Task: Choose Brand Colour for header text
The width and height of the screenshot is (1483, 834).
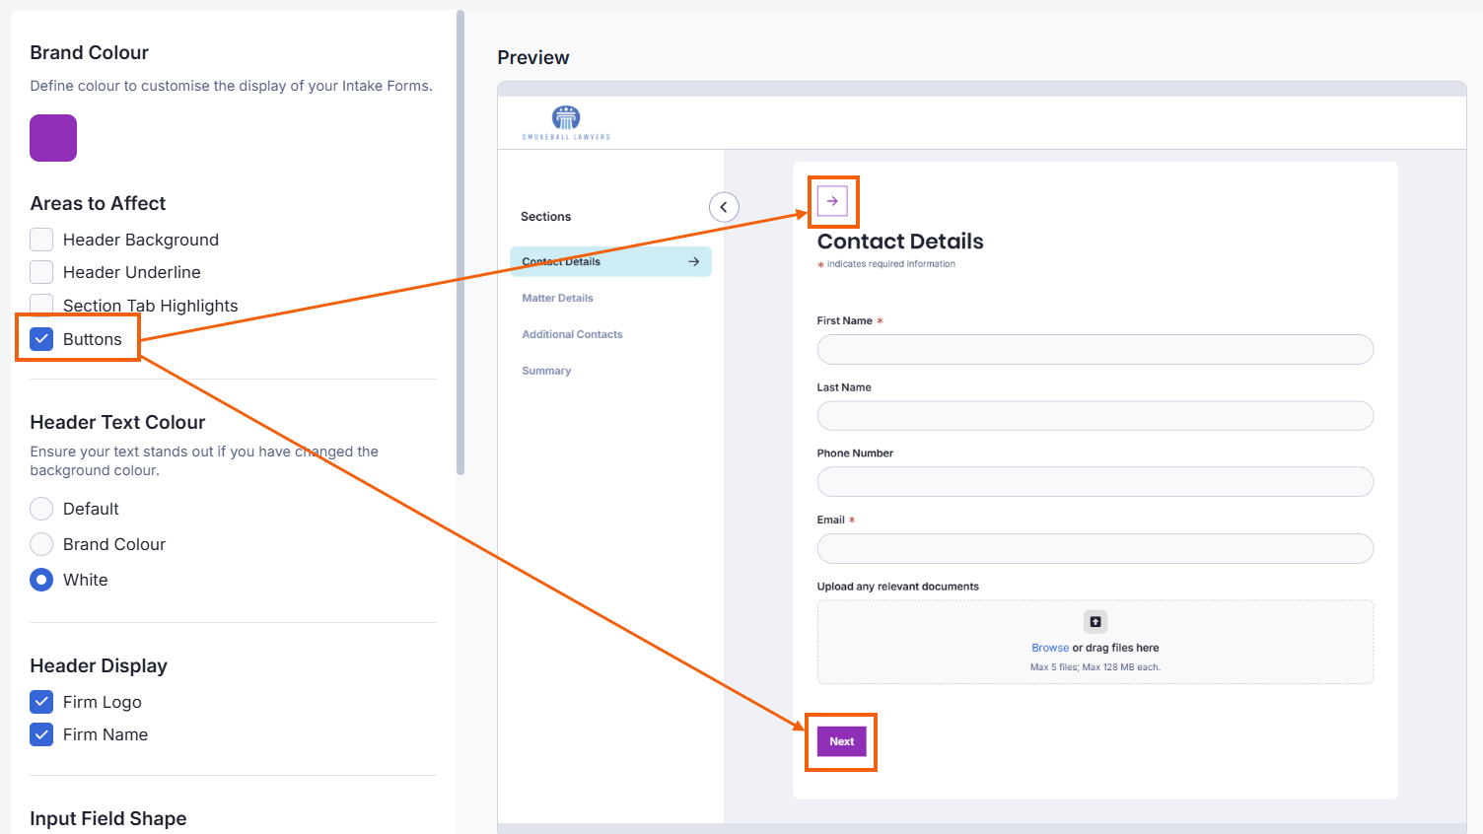Action: click(x=41, y=544)
